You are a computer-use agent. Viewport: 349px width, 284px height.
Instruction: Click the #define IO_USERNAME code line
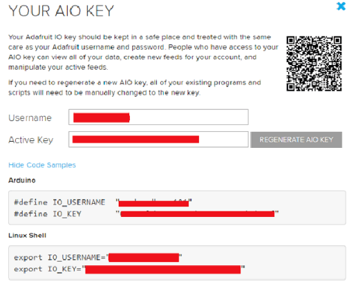[103, 202]
